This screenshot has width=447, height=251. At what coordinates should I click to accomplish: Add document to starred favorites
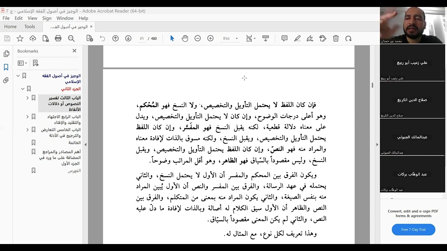point(20,39)
